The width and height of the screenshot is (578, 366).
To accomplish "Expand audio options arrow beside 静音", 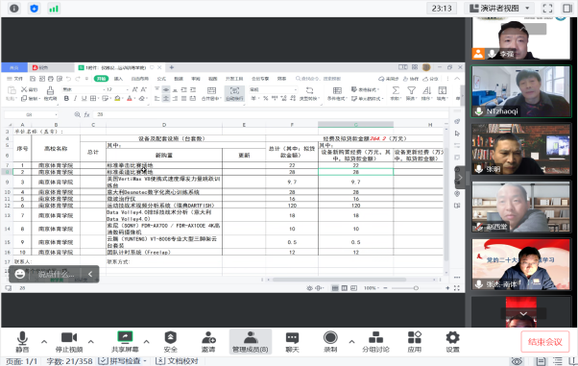I will pos(44,342).
